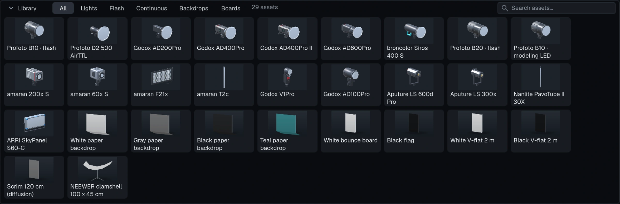Screen dimensions: 620x204
Task: Pick the Profoto D2 500 AirTTL asset
Action: tap(97, 39)
